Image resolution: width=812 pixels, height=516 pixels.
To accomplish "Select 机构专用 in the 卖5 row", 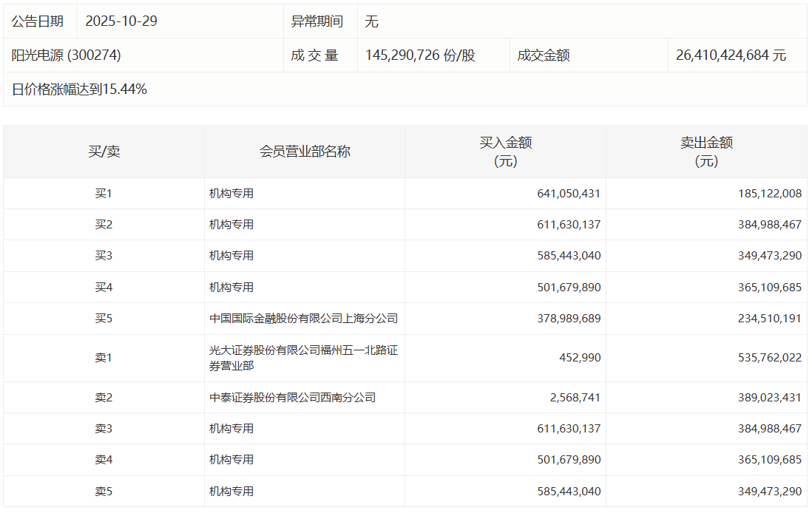I will click(231, 491).
